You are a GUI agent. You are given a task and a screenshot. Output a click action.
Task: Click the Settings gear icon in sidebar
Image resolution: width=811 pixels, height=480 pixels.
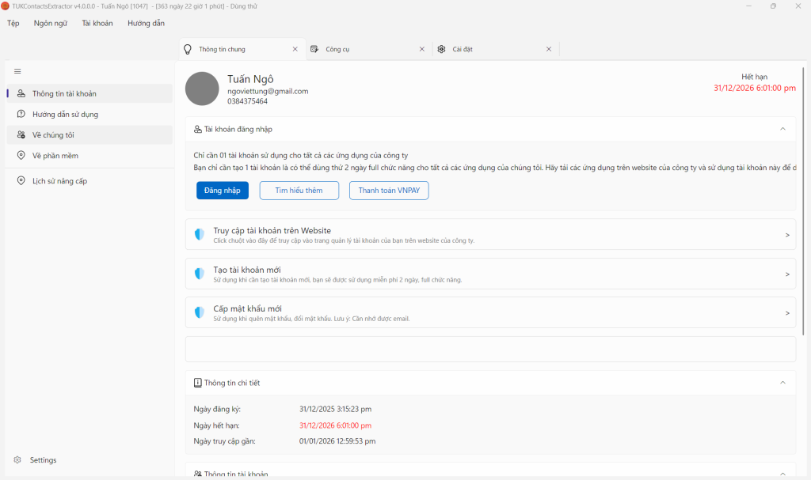tap(17, 460)
